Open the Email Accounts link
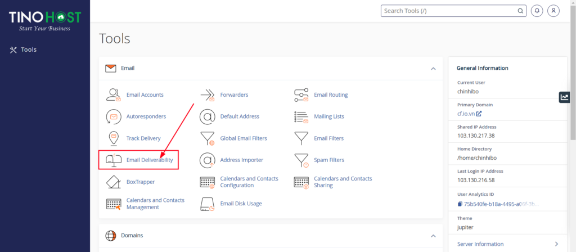This screenshot has height=252, width=576. (x=145, y=94)
